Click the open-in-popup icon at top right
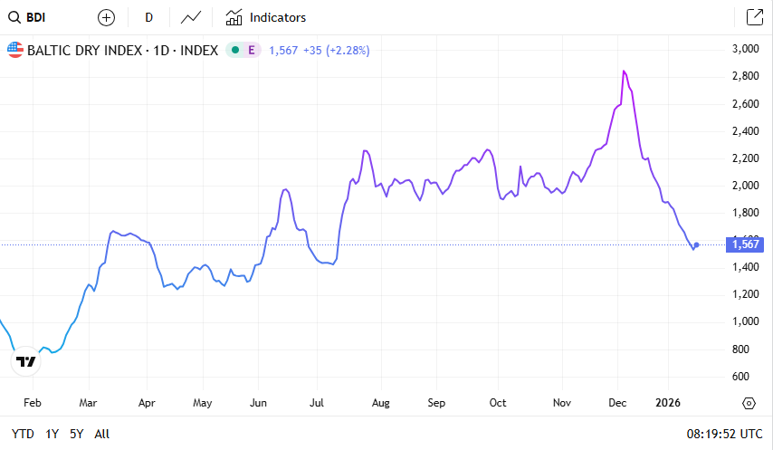Viewport: 773px width, 450px height. [x=753, y=17]
